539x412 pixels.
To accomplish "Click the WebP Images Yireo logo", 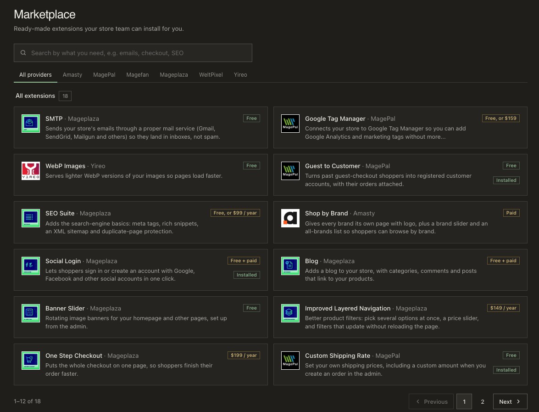I will [31, 171].
